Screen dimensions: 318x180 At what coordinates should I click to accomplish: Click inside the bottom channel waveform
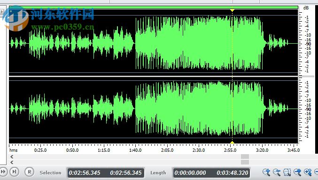(154, 110)
